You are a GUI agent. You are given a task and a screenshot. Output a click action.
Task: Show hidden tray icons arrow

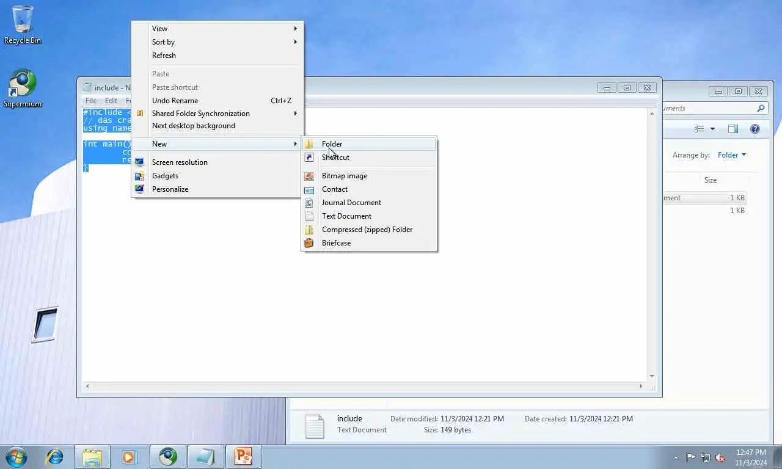(676, 457)
